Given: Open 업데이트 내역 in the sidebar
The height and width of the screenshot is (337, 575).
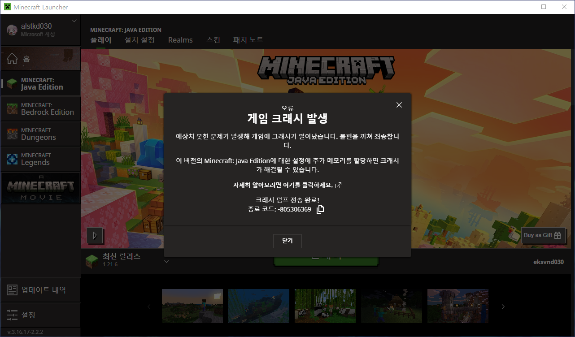Looking at the screenshot, I should tap(40, 290).
